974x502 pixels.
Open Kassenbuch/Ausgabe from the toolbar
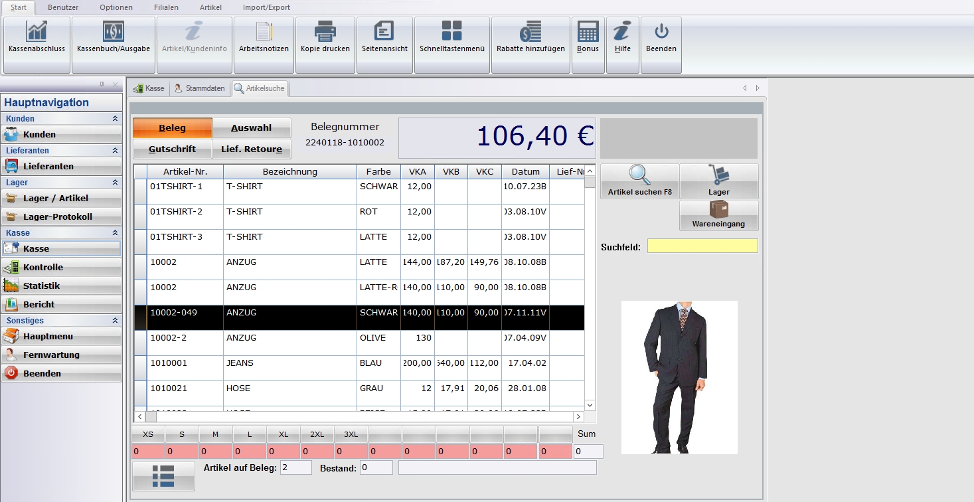click(114, 32)
